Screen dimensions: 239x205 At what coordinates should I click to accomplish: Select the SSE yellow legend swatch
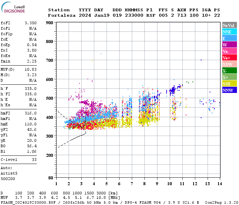coord(229,84)
